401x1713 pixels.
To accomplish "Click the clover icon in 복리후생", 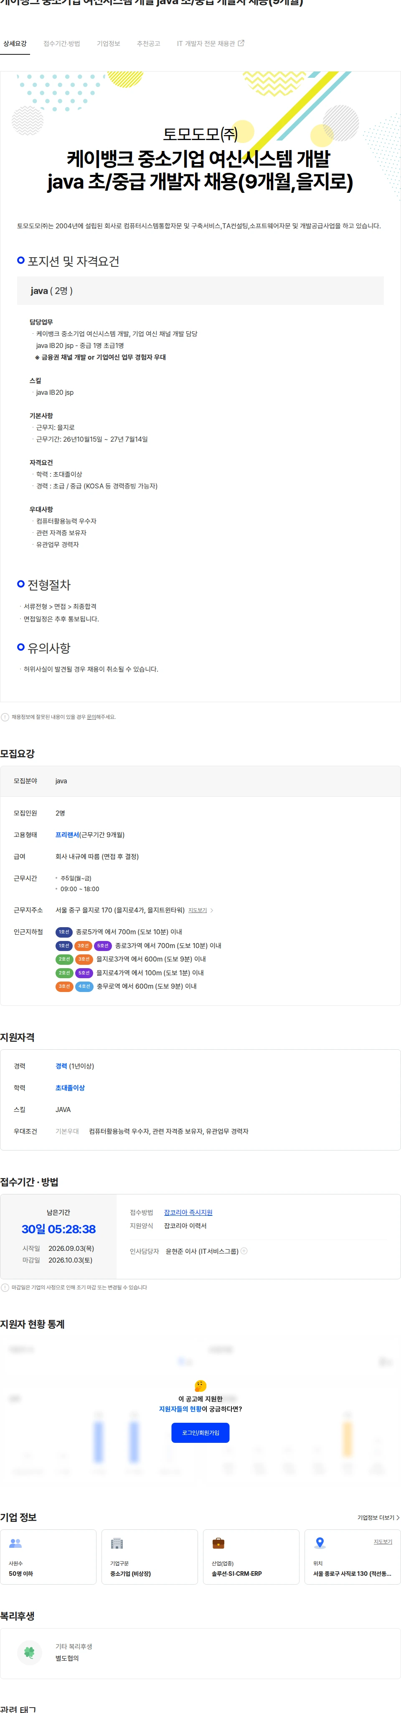I will tap(29, 1652).
